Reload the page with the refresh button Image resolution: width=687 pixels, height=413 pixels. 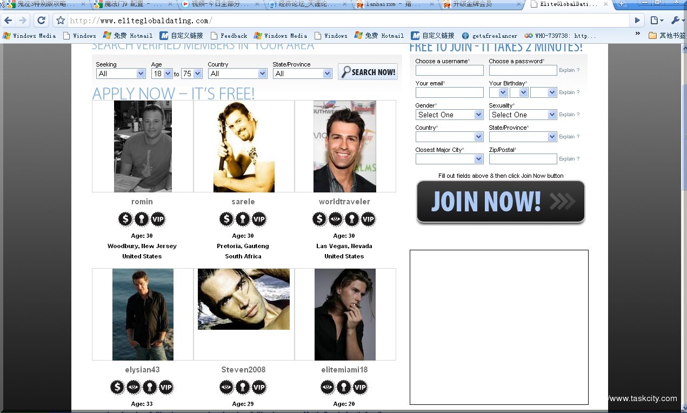(x=41, y=21)
